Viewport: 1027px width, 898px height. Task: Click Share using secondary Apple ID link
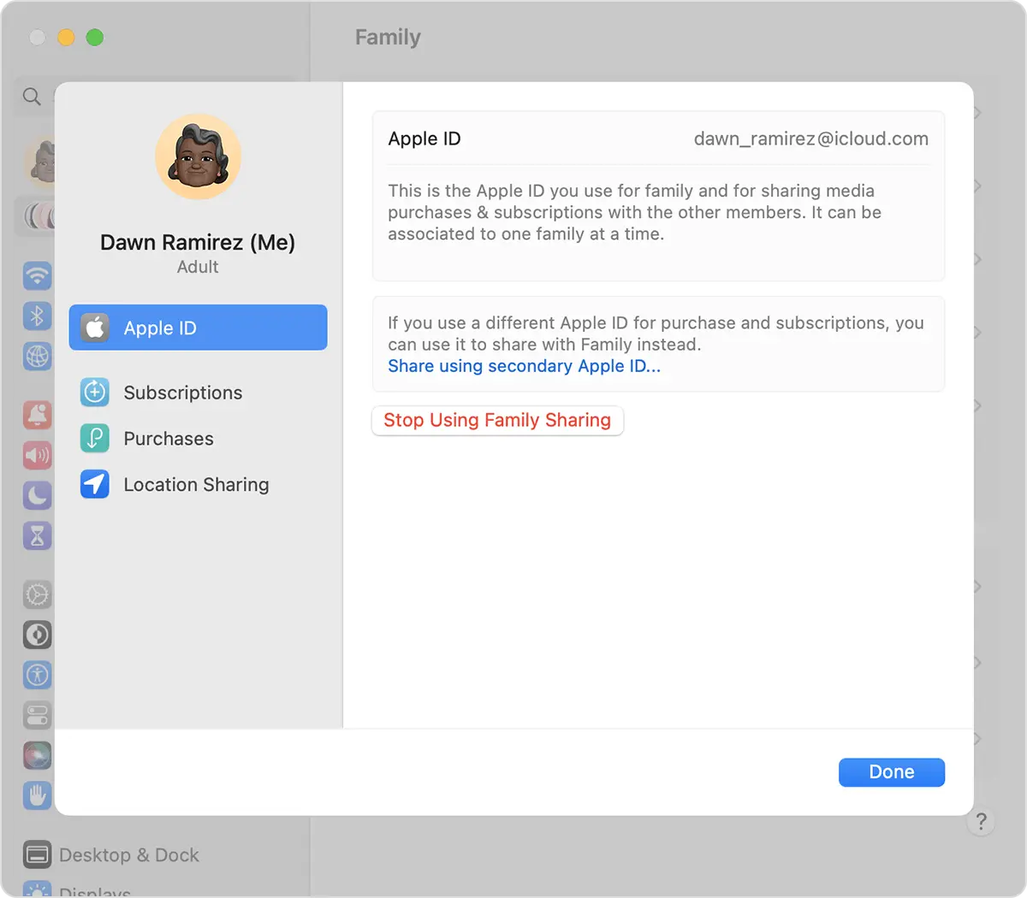tap(524, 366)
